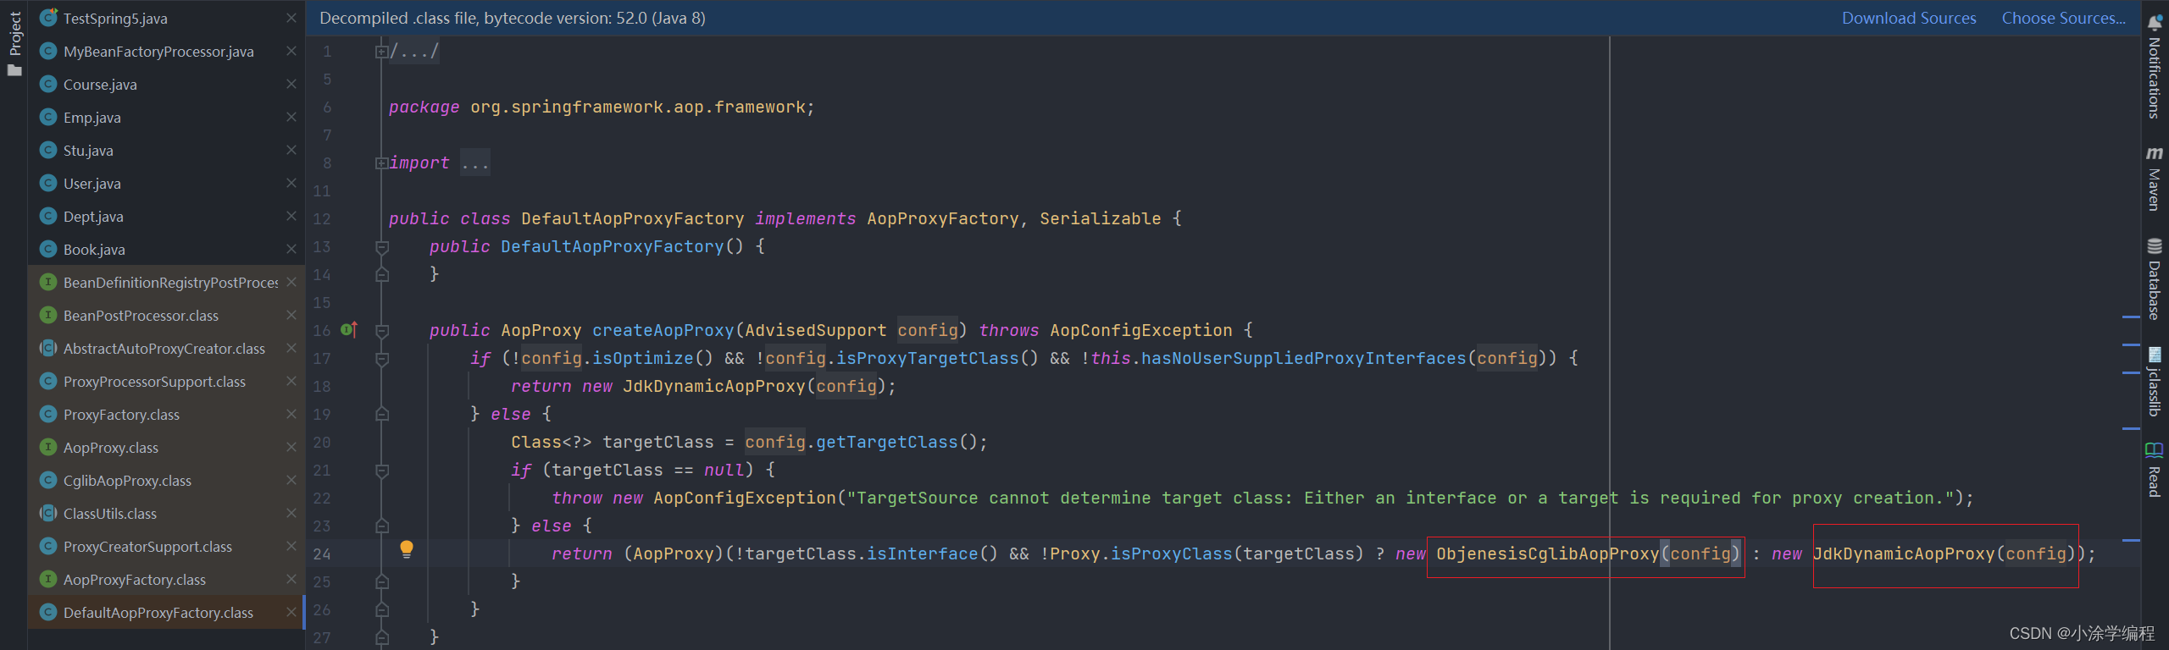
Task: Collapse the constructor at line 13
Action: (382, 247)
